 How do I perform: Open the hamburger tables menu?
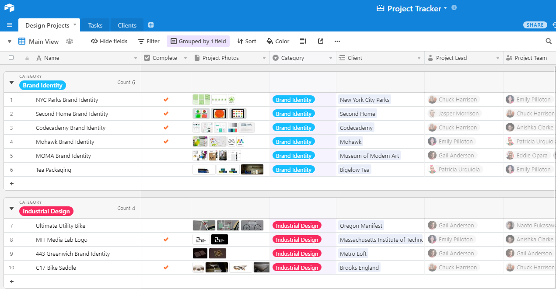(x=9, y=25)
